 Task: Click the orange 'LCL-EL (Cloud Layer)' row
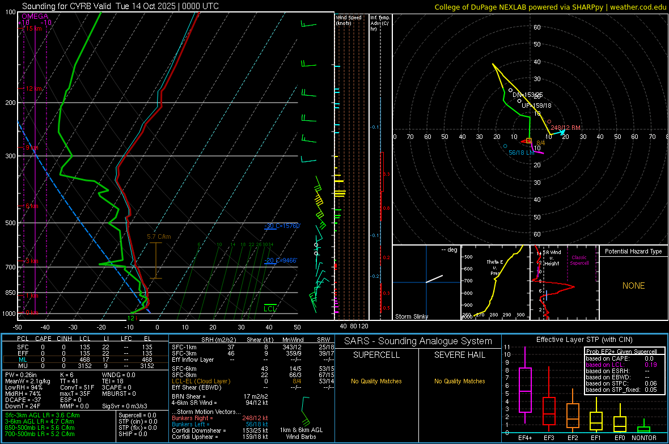[x=253, y=381]
